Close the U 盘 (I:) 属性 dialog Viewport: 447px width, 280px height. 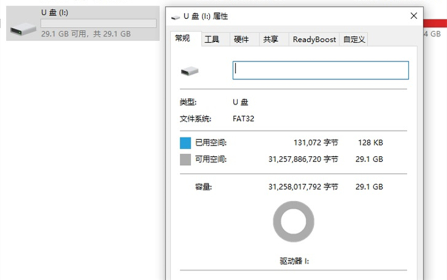coord(413,16)
